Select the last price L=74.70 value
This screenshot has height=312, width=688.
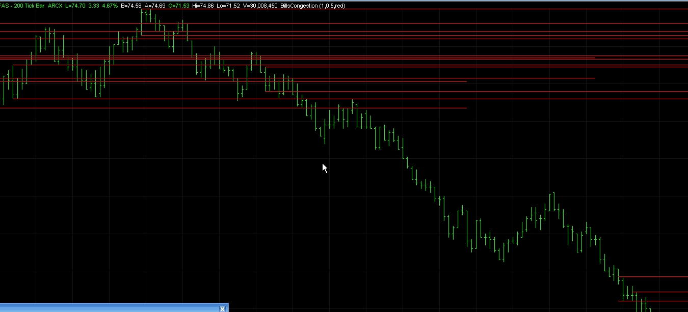point(75,6)
